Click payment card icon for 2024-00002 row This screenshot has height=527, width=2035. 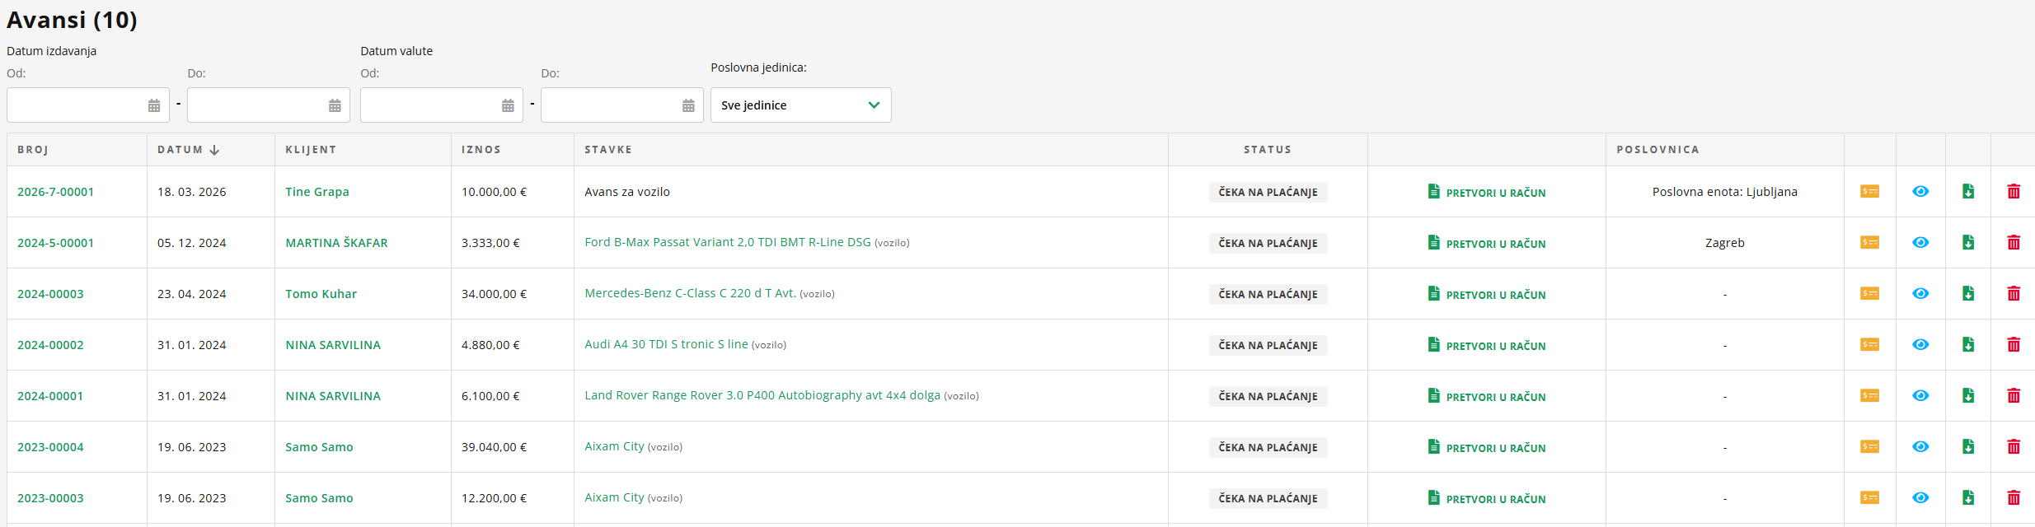tap(1869, 345)
